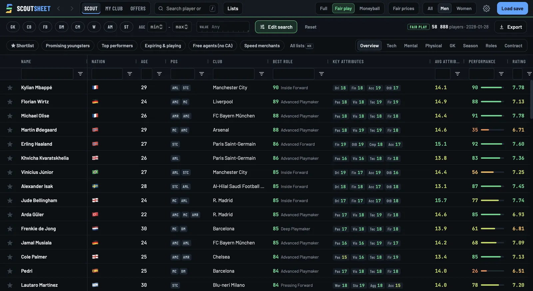The width and height of the screenshot is (533, 291).
Task: Click Edit search button
Action: [276, 27]
